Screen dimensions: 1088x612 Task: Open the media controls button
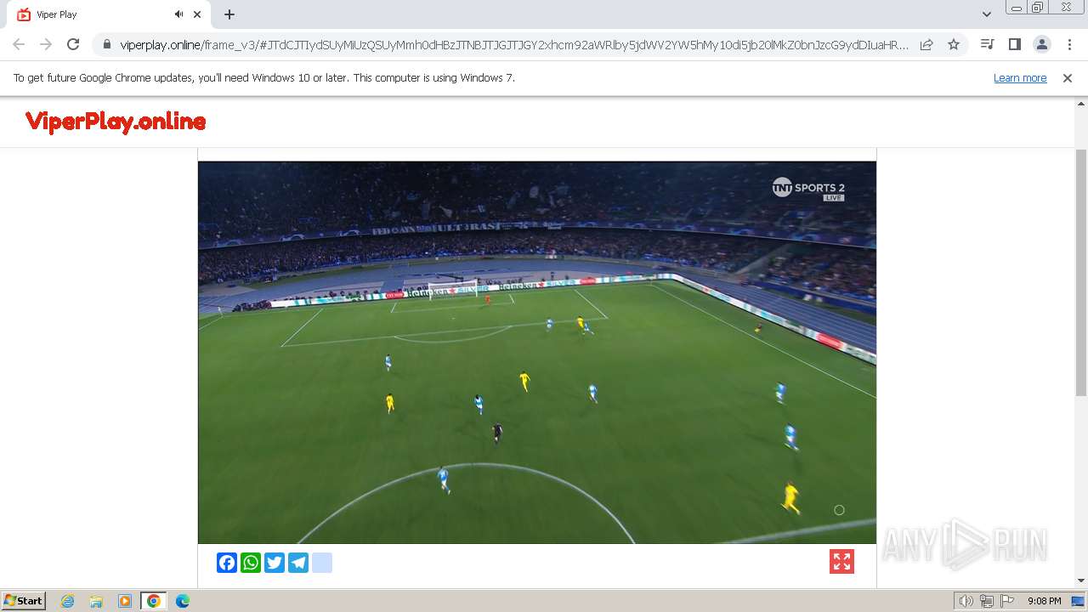[x=987, y=44]
